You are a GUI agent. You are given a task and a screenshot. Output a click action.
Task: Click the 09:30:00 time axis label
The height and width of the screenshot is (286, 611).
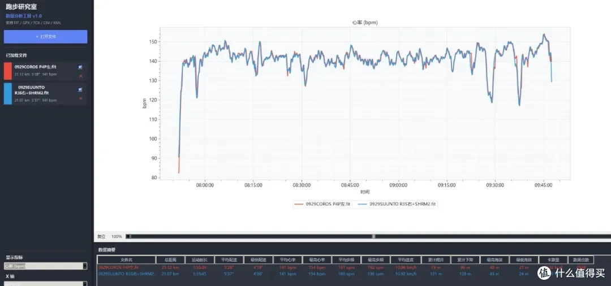[495, 185]
